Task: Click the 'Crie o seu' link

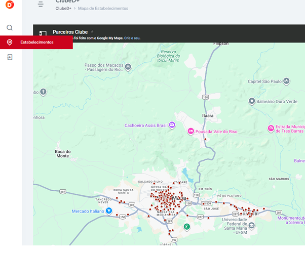Action: click(132, 38)
